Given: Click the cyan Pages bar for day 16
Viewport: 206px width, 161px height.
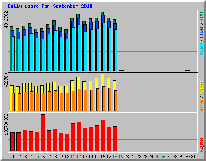Looking at the screenshot, I should [x=104, y=47].
